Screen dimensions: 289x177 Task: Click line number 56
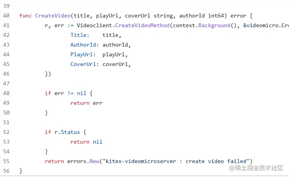point(6,171)
